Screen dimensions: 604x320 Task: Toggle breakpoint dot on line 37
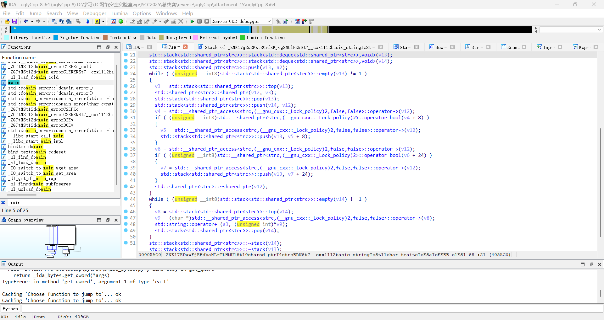click(x=126, y=155)
